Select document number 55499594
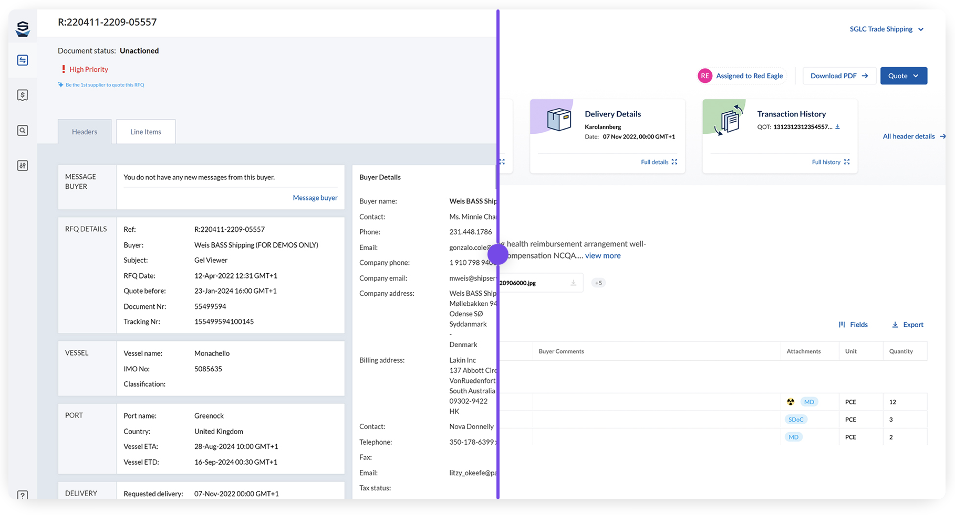This screenshot has height=515, width=955. tap(210, 306)
